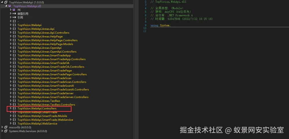Click the namespace icon beside TopVision.WebApi.WebService
Viewport: 289px width, 139px height.
[x=14, y=123]
